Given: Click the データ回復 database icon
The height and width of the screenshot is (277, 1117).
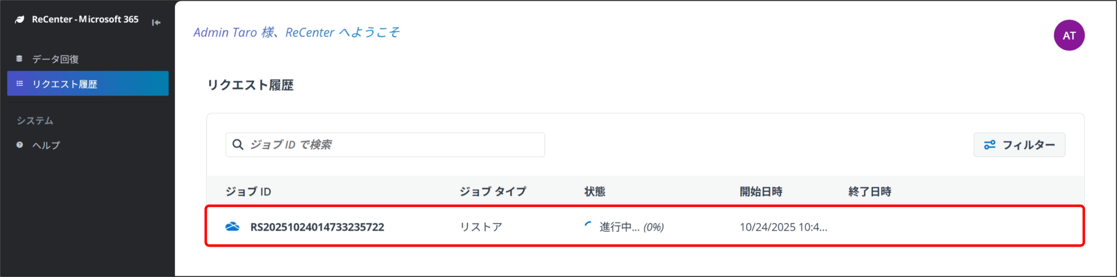Looking at the screenshot, I should (x=19, y=58).
